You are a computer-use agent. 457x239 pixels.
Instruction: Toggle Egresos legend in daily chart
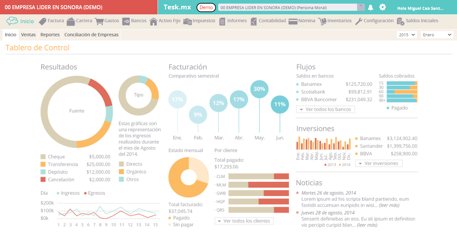95,193
